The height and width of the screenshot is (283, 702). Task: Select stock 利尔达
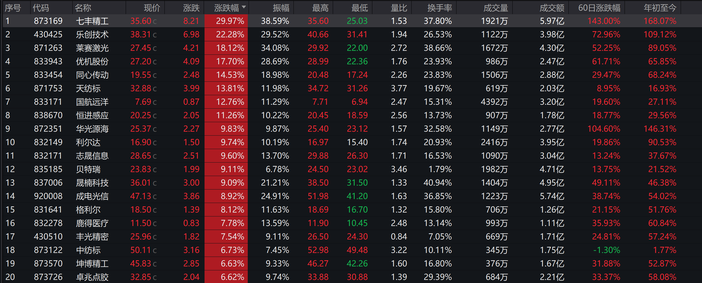coord(88,142)
